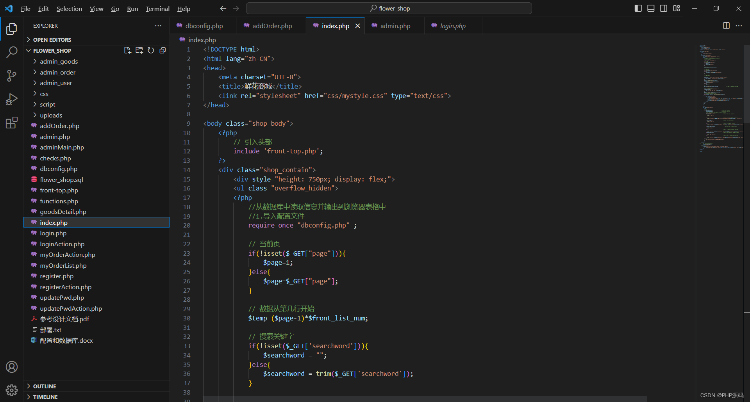Click the editor horizontal scrollbar
The image size is (750, 402).
425,399
